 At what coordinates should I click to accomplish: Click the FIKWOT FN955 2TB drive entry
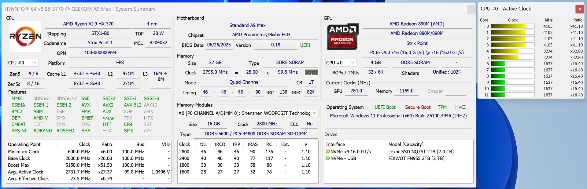pyautogui.click(x=416, y=158)
